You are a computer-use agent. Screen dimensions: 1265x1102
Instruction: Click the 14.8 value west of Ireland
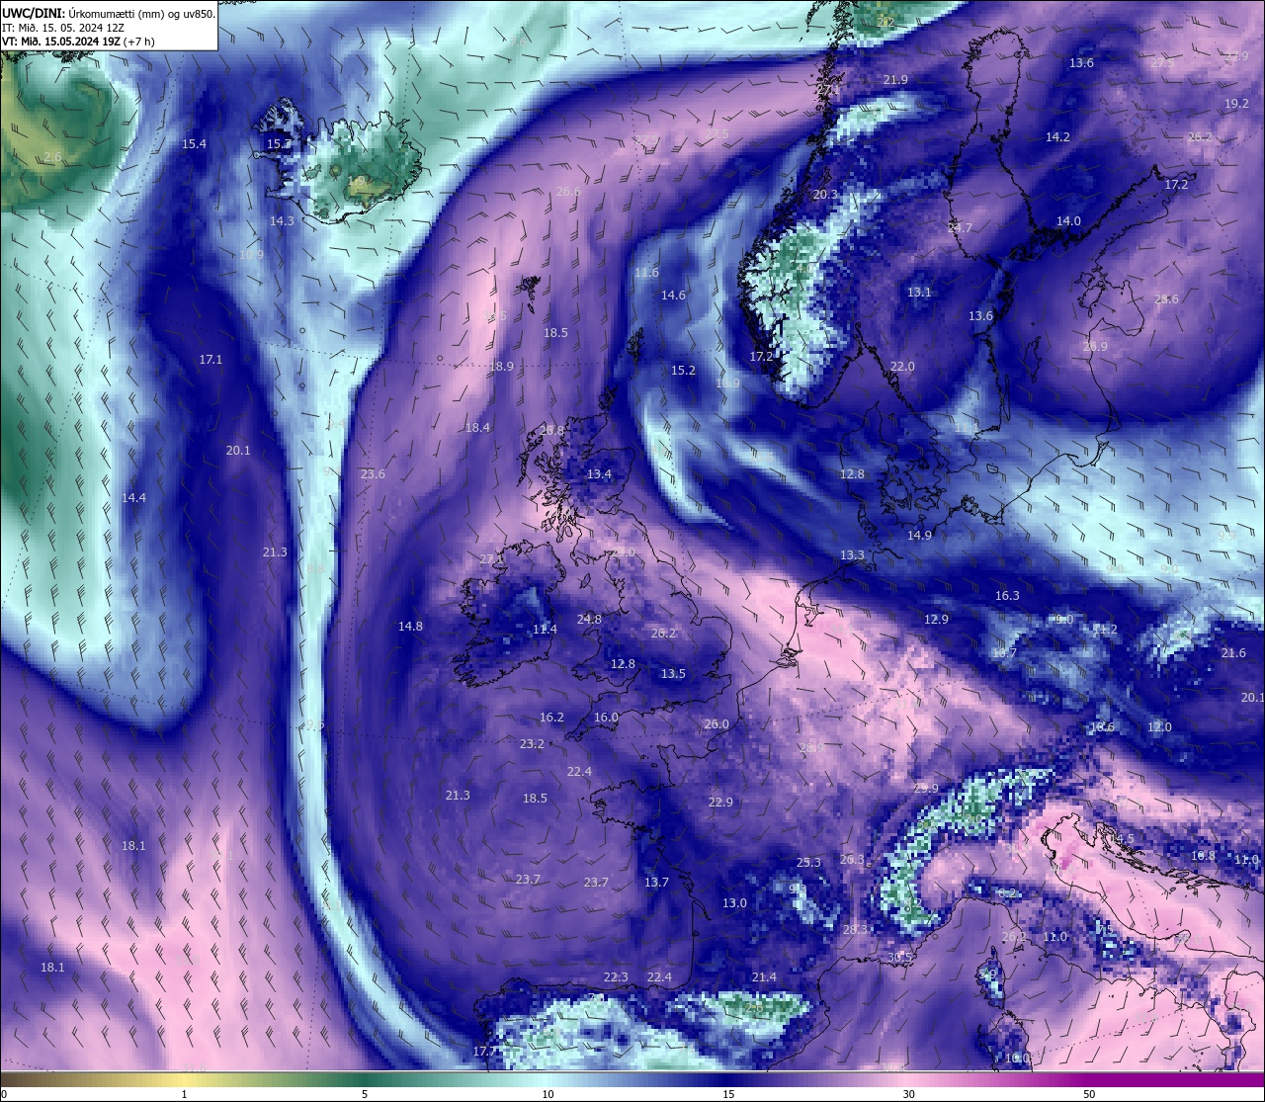(410, 627)
